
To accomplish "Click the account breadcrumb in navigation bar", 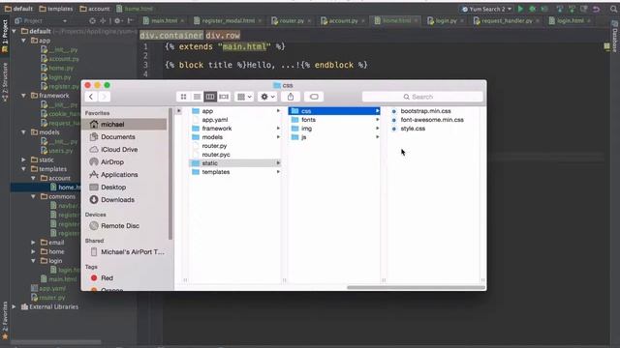I will click(x=95, y=9).
